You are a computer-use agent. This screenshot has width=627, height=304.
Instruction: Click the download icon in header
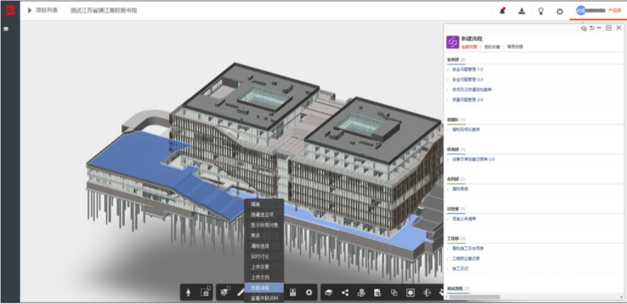[522, 11]
